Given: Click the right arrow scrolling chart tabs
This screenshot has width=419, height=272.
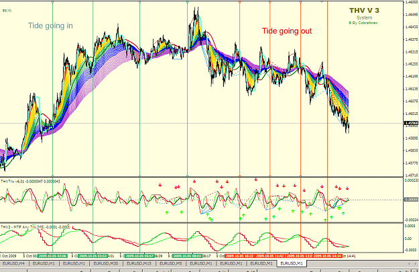Looking at the screenshot, I should [x=416, y=263].
